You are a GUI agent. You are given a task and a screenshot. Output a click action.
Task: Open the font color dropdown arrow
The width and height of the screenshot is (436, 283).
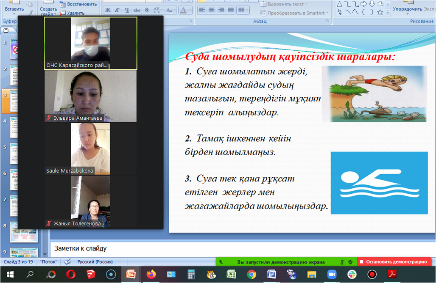[x=191, y=10]
